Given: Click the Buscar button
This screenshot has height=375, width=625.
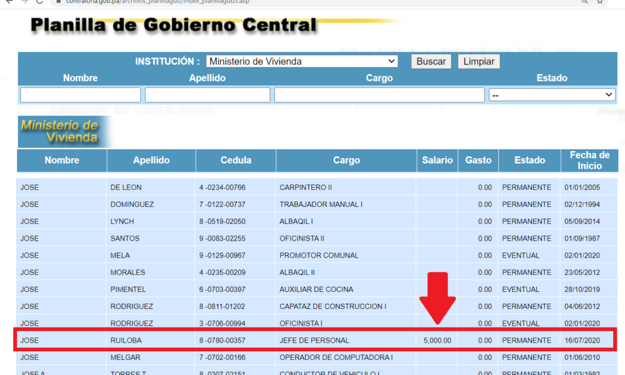Looking at the screenshot, I should [431, 61].
